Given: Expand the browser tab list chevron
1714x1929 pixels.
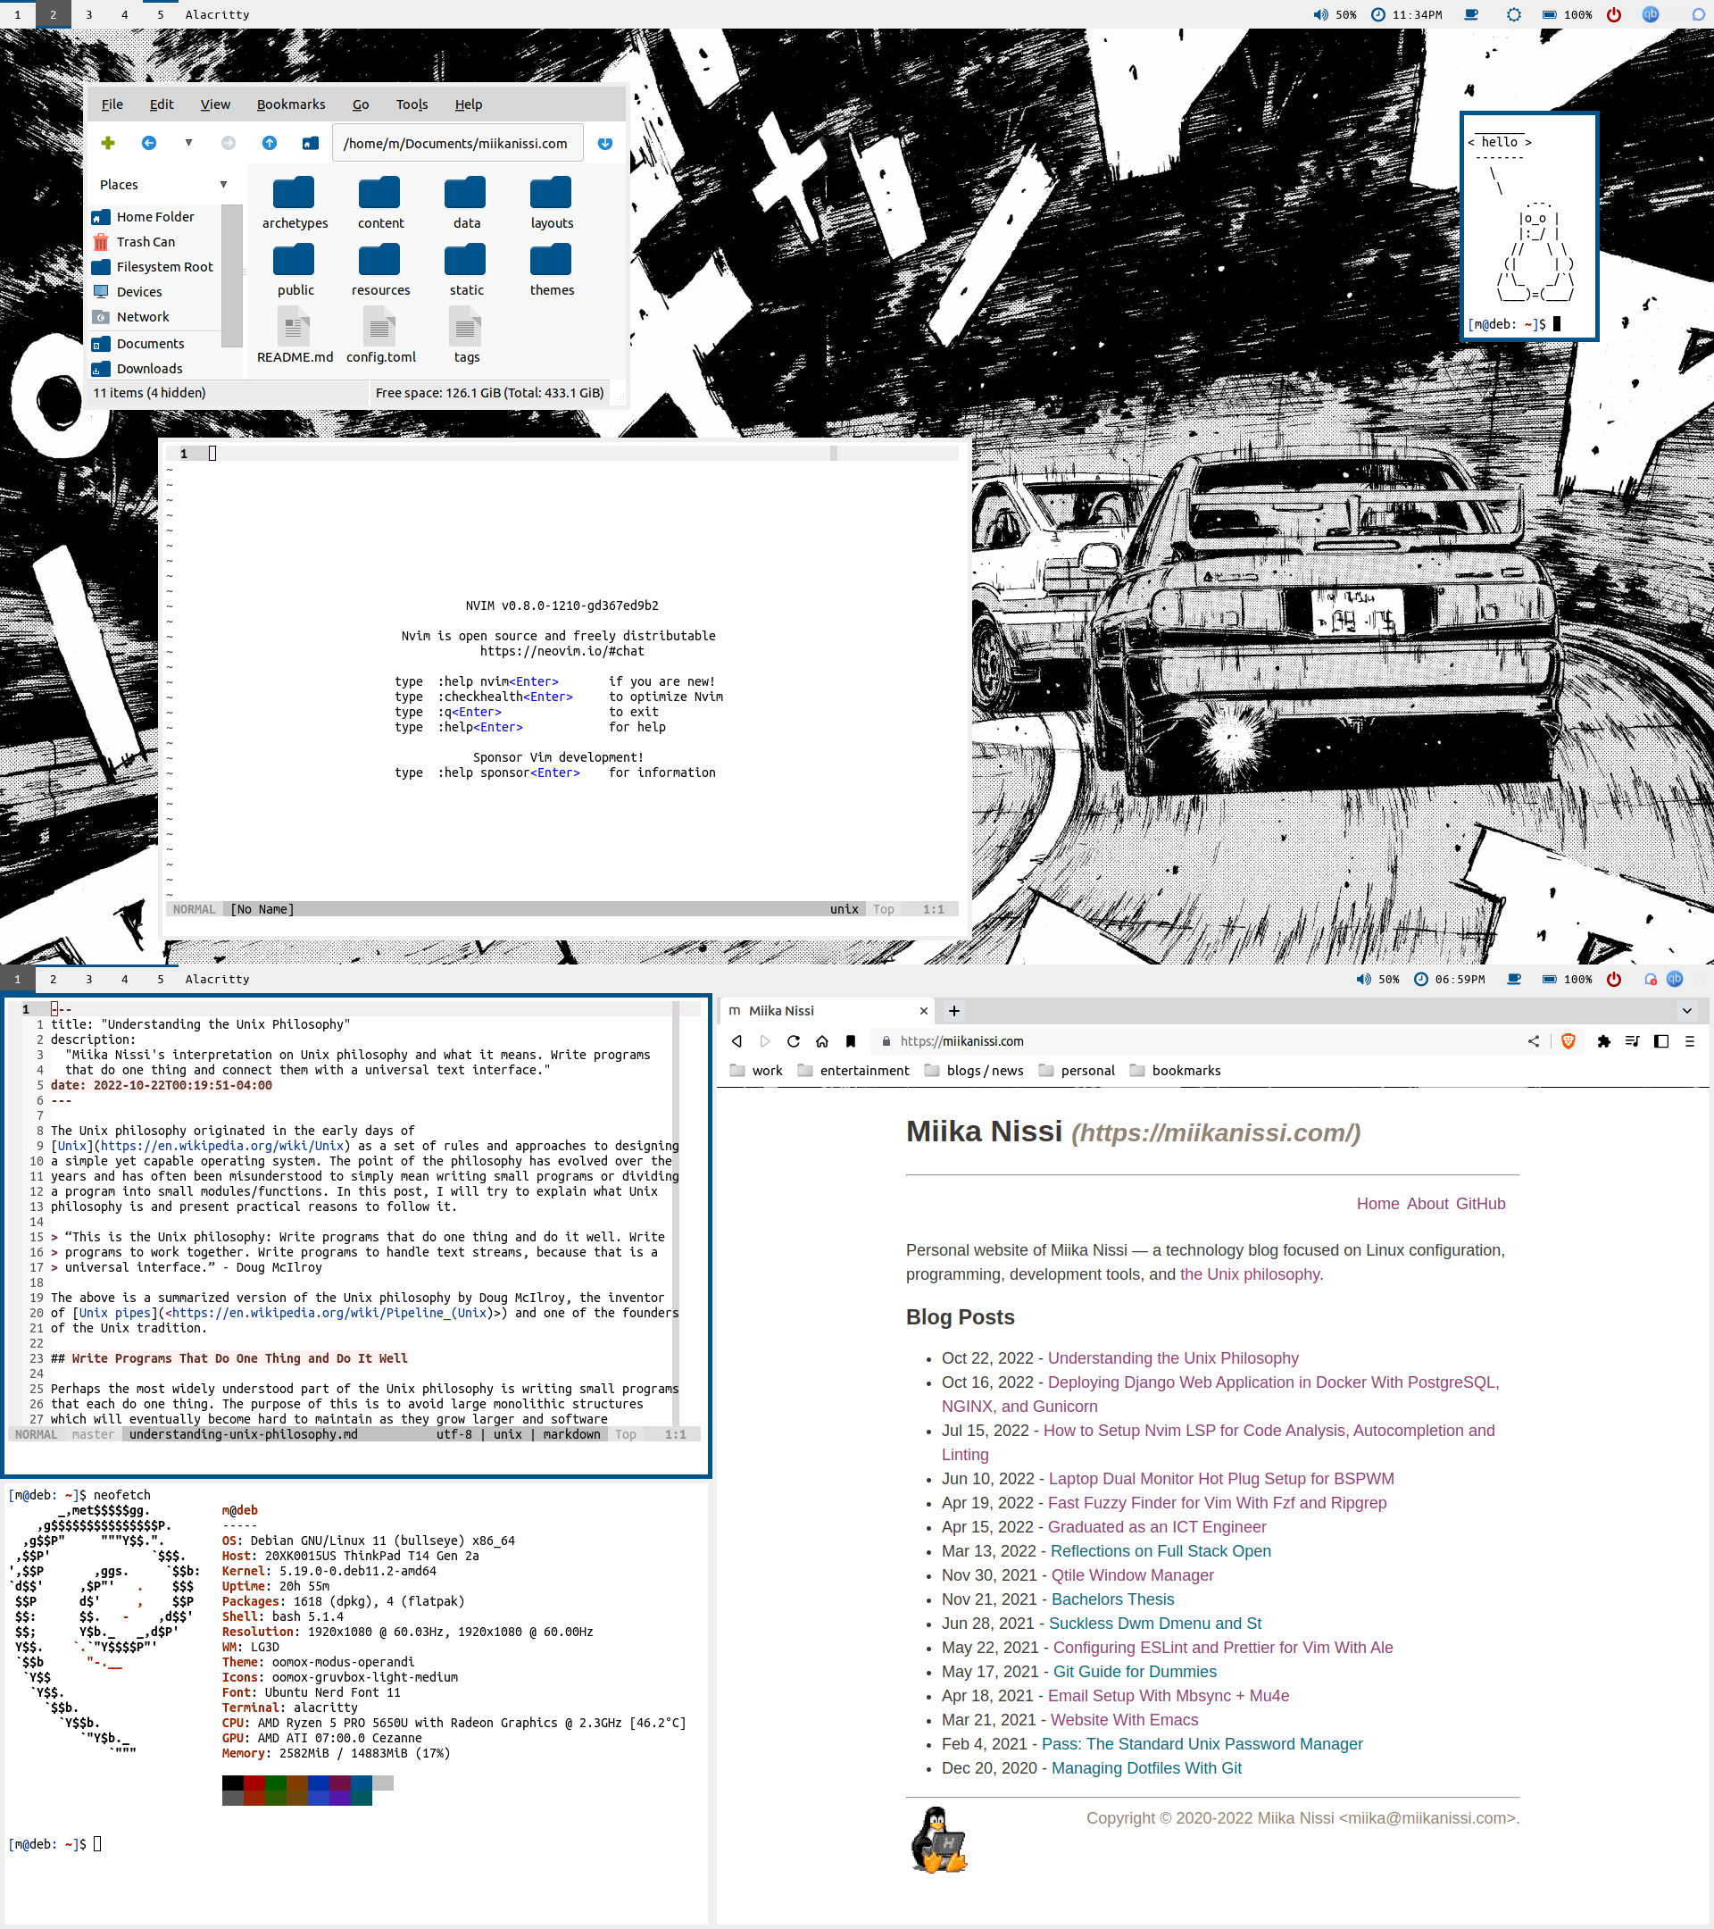Looking at the screenshot, I should 1686,1011.
